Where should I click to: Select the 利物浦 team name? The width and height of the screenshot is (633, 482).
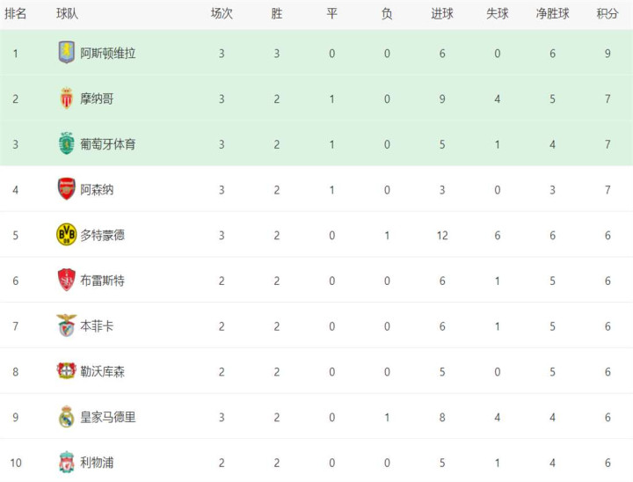97,463
